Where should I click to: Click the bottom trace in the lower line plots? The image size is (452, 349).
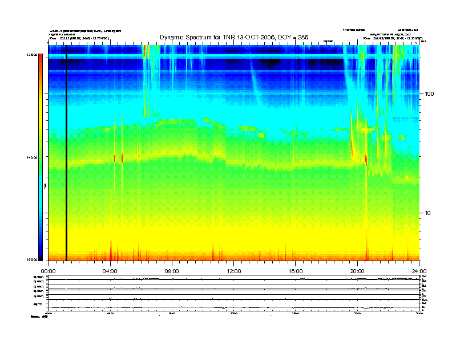(233, 307)
